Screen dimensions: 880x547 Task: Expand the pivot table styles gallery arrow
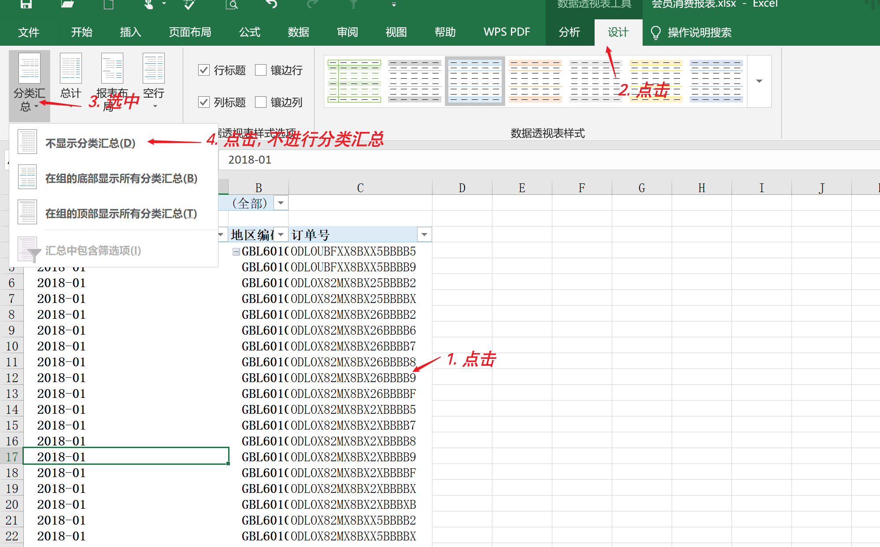click(759, 81)
